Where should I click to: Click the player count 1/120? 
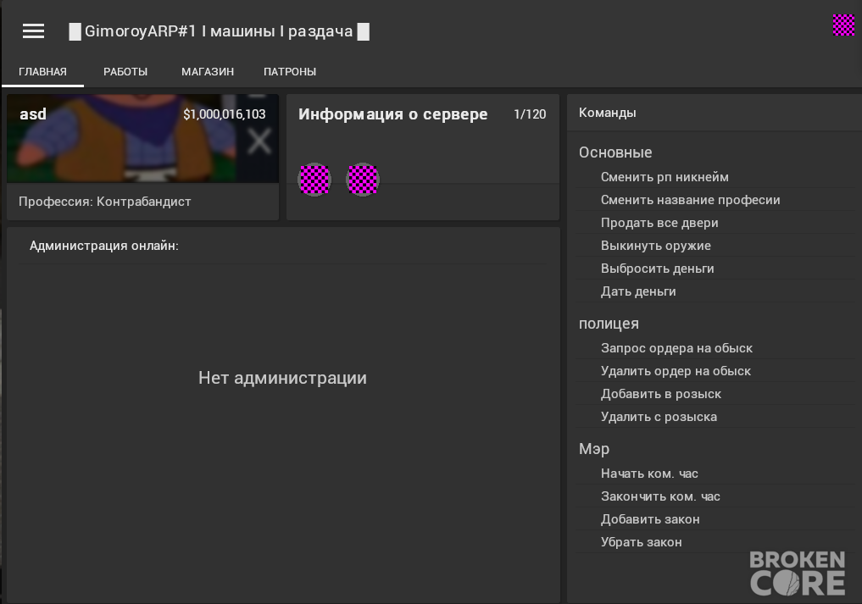coord(530,114)
